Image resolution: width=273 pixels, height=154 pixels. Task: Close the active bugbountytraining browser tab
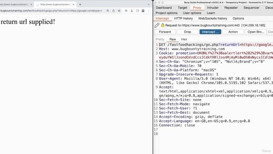click(73, 5)
